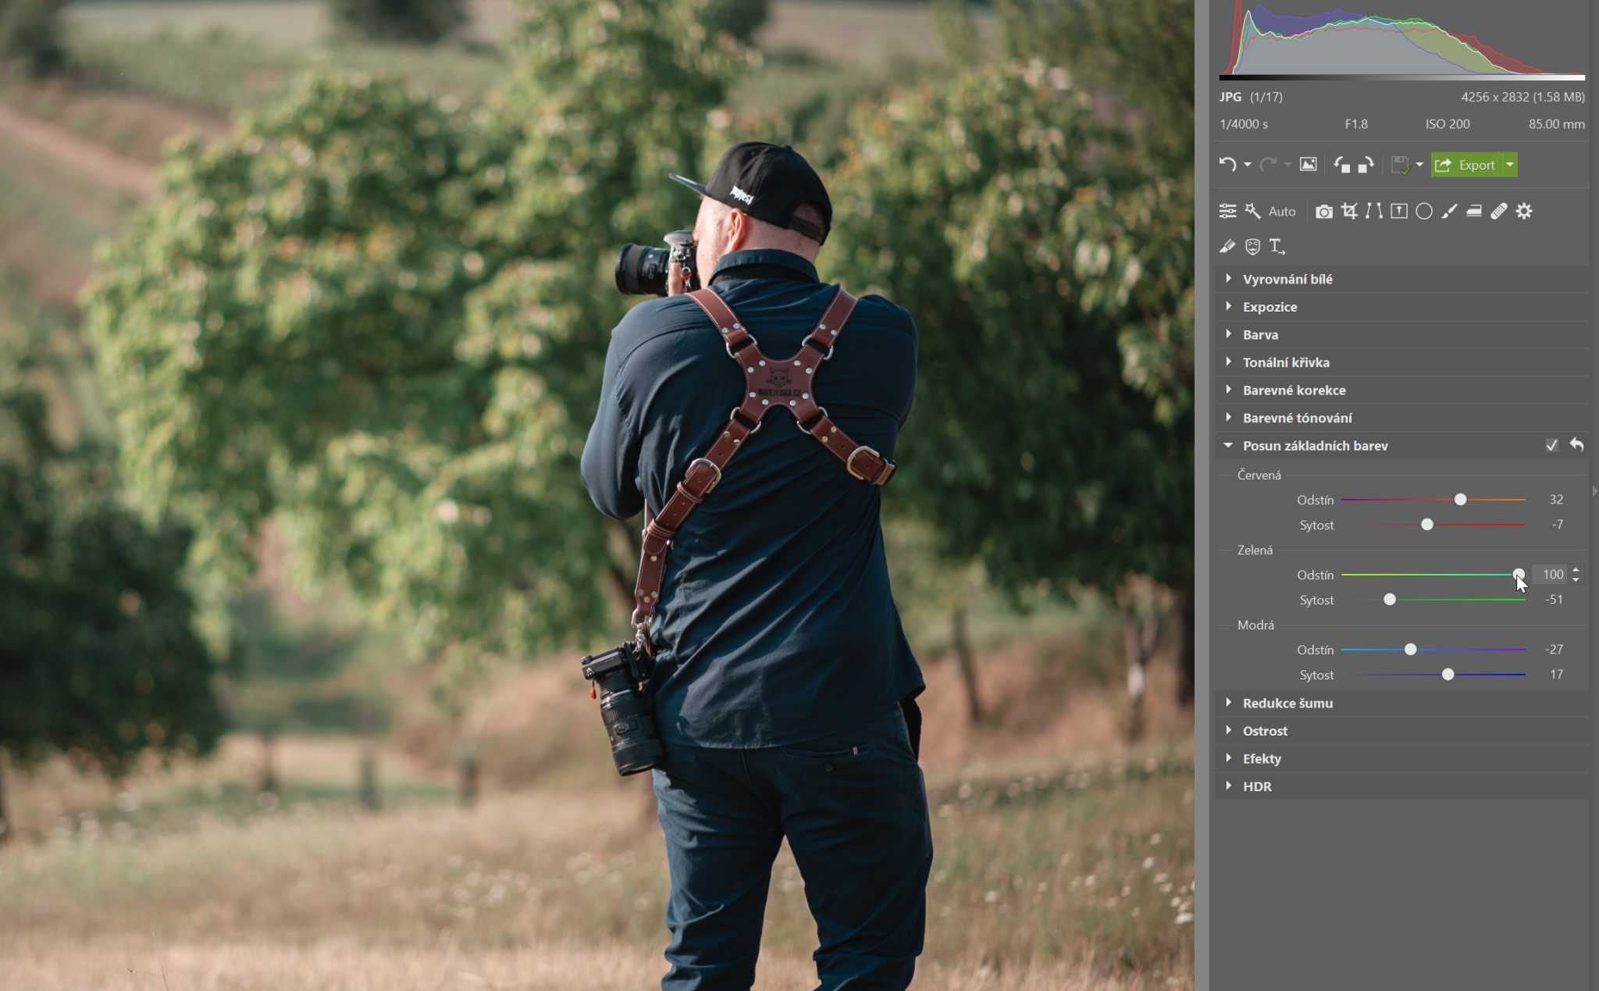1599x991 pixels.
Task: Click the retouching bandage tool
Action: 1499,211
